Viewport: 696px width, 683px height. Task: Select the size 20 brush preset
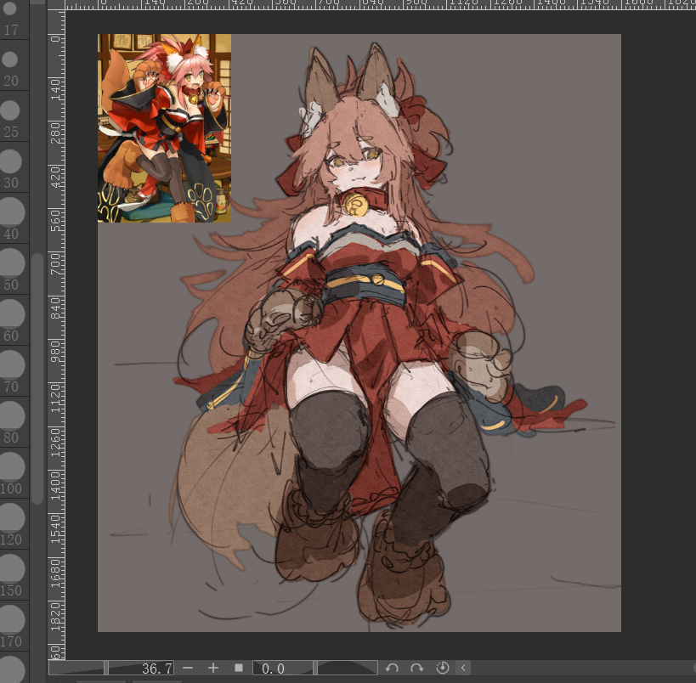tap(14, 65)
